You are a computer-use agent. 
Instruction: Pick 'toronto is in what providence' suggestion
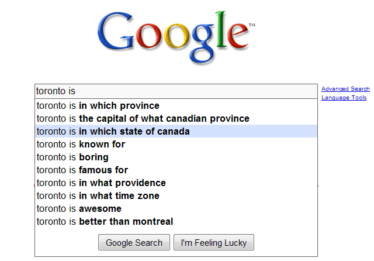coord(176,183)
